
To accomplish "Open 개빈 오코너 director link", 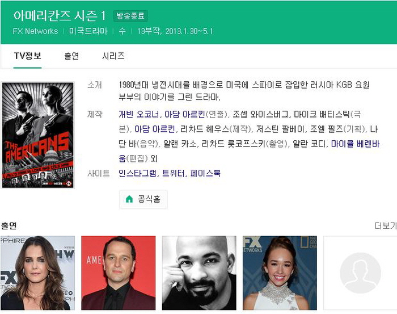I will (139, 114).
